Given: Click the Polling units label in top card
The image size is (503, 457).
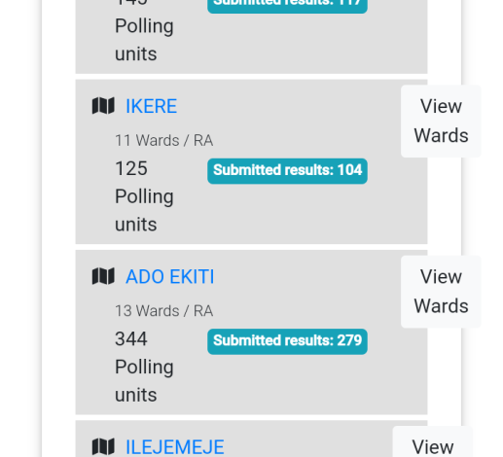Looking at the screenshot, I should (x=144, y=40).
